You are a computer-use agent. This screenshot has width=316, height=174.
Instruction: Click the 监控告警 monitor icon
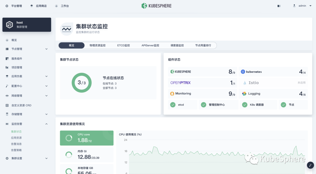tap(7, 124)
